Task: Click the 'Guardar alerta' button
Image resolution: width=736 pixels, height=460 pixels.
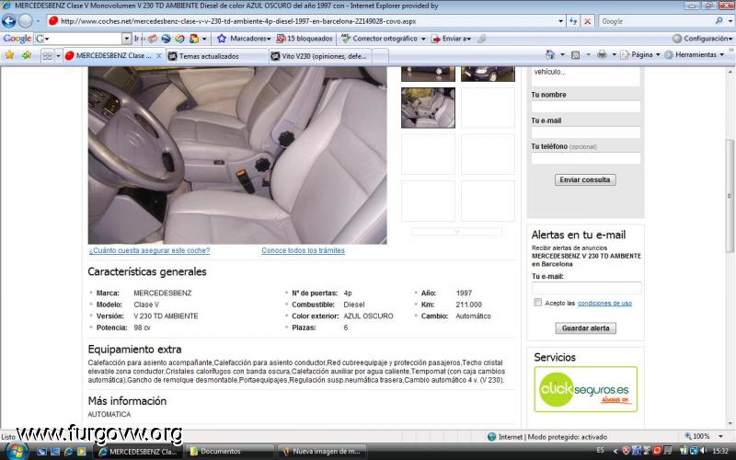Action: click(x=585, y=328)
